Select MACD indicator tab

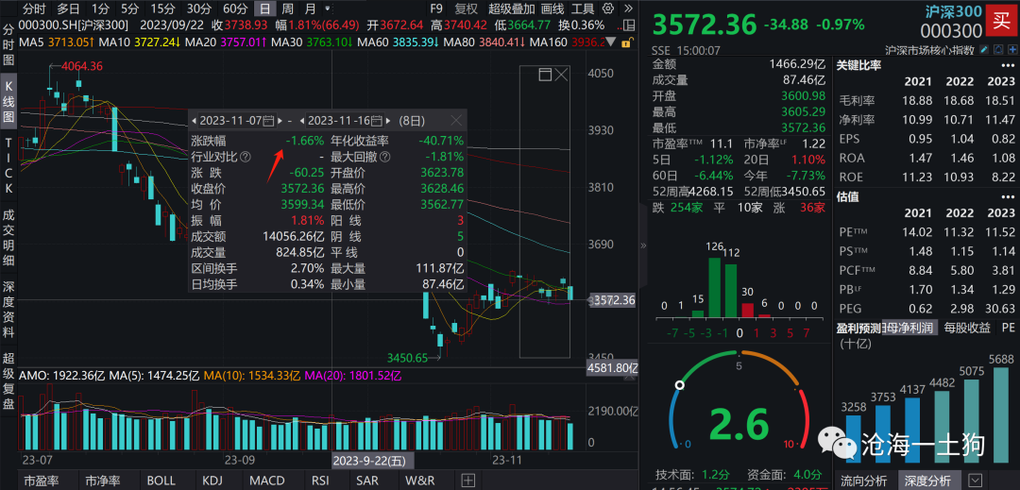tap(267, 481)
